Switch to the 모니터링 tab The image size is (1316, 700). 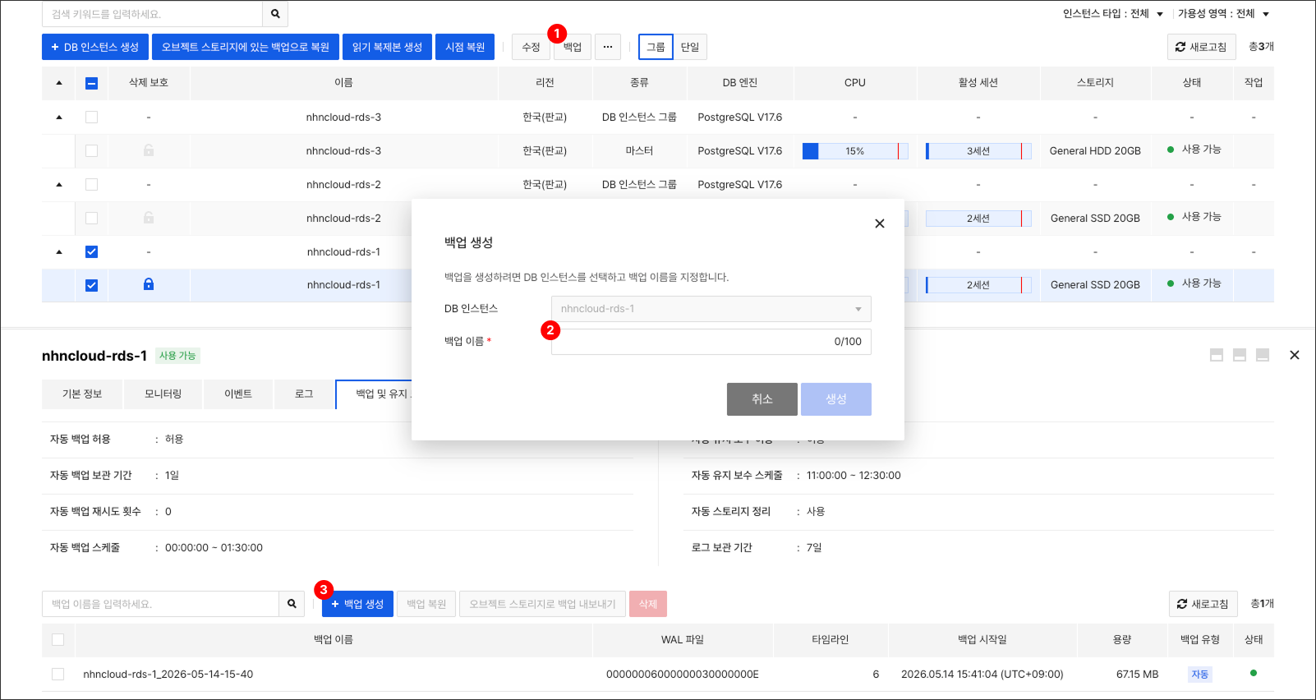click(x=163, y=394)
